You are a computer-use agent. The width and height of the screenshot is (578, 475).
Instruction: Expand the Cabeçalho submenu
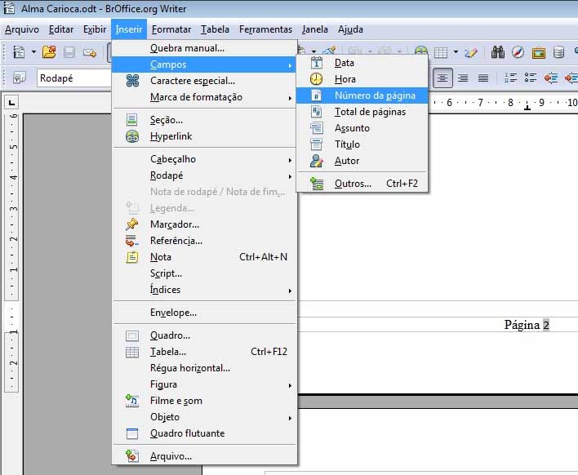tap(204, 159)
